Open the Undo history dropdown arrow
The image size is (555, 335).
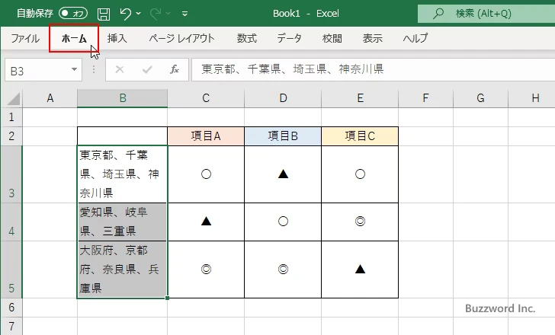coord(139,14)
